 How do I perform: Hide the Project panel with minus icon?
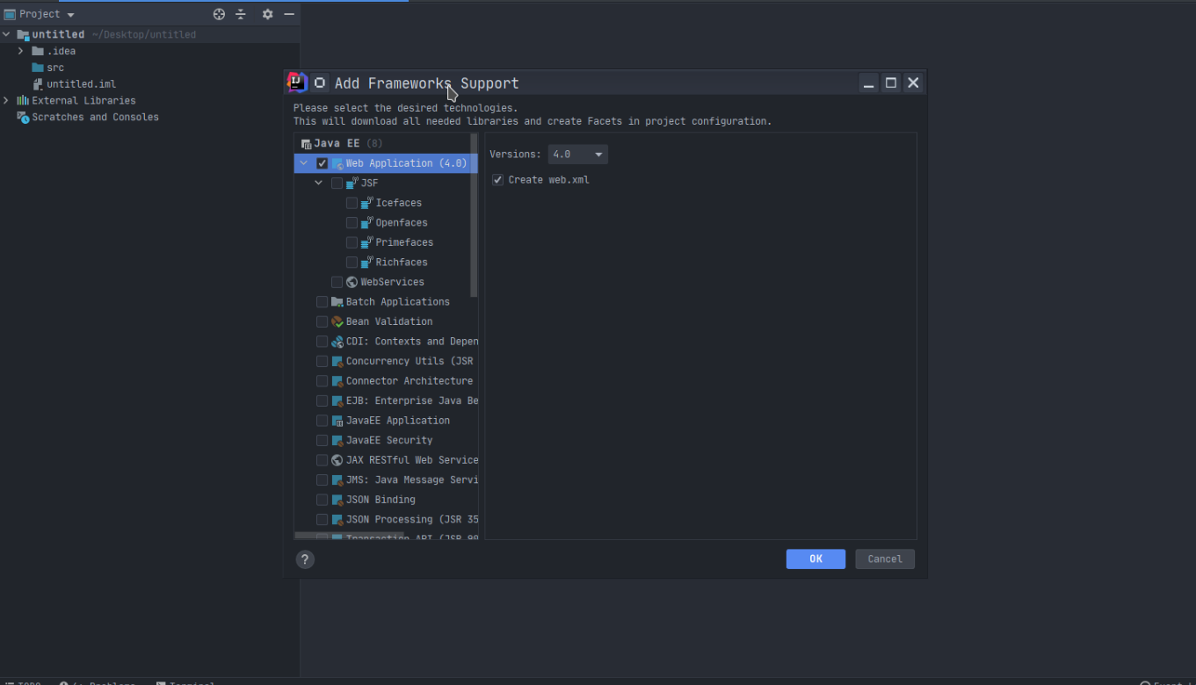point(289,14)
